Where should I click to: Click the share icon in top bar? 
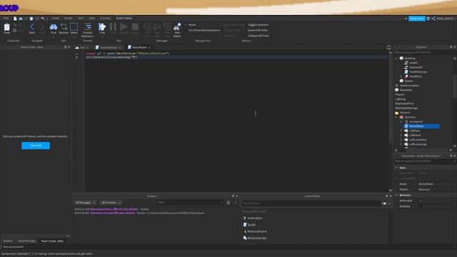point(433,19)
